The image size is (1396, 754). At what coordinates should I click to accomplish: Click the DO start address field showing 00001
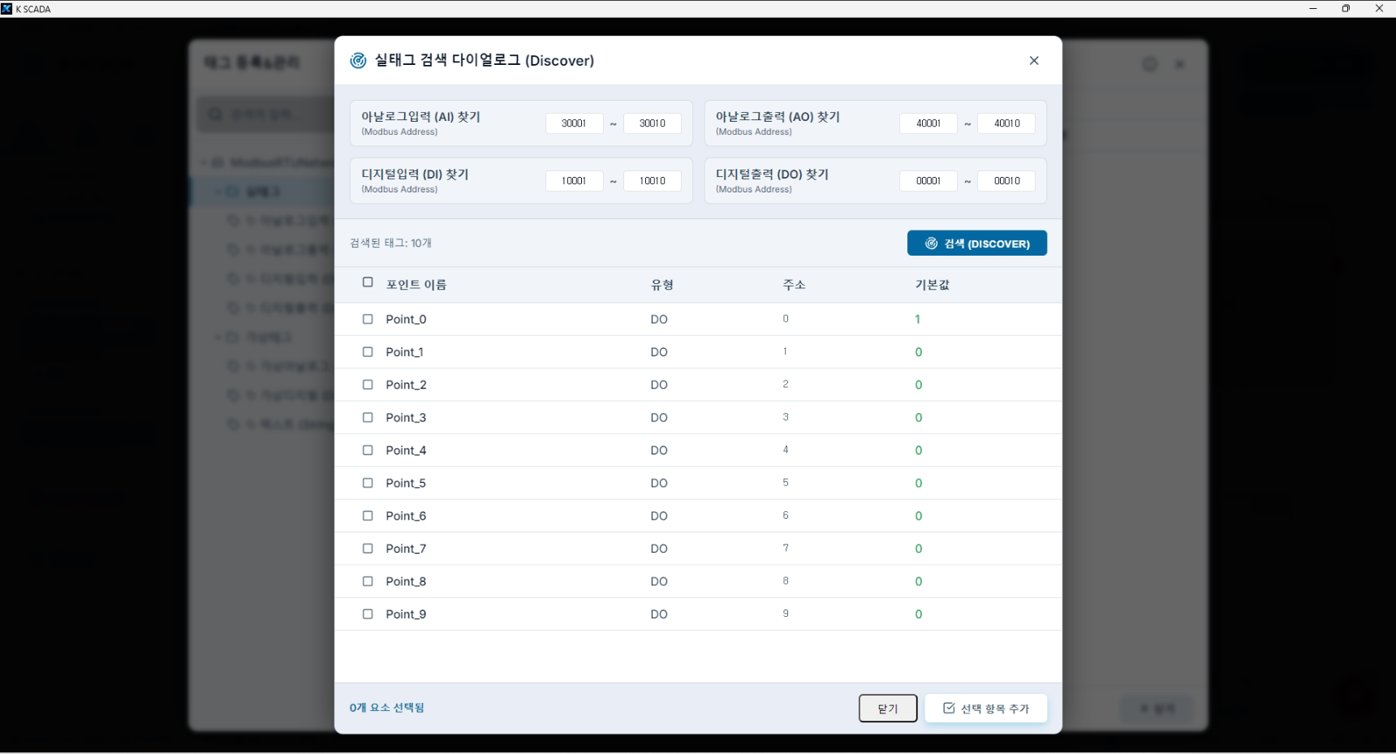[928, 180]
